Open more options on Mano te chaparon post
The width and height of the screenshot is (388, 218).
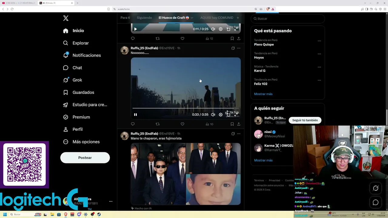coord(239,134)
